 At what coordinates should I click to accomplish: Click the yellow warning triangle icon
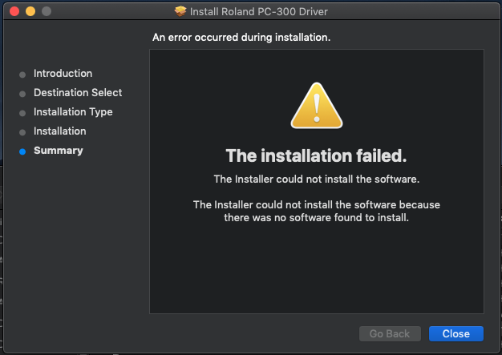pos(316,106)
